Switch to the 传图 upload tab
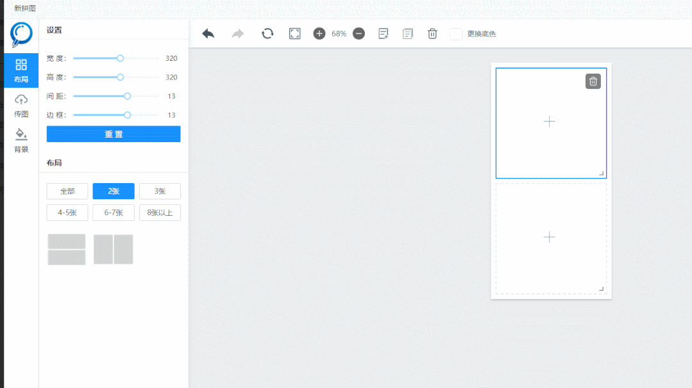The image size is (692, 388). (x=21, y=106)
